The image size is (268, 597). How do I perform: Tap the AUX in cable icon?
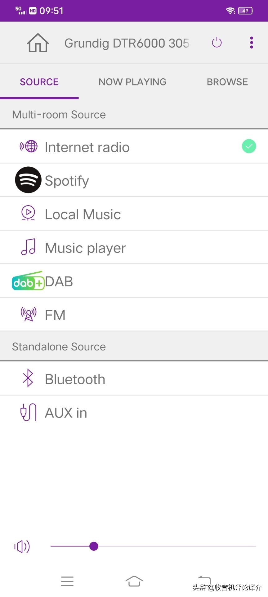click(x=29, y=412)
